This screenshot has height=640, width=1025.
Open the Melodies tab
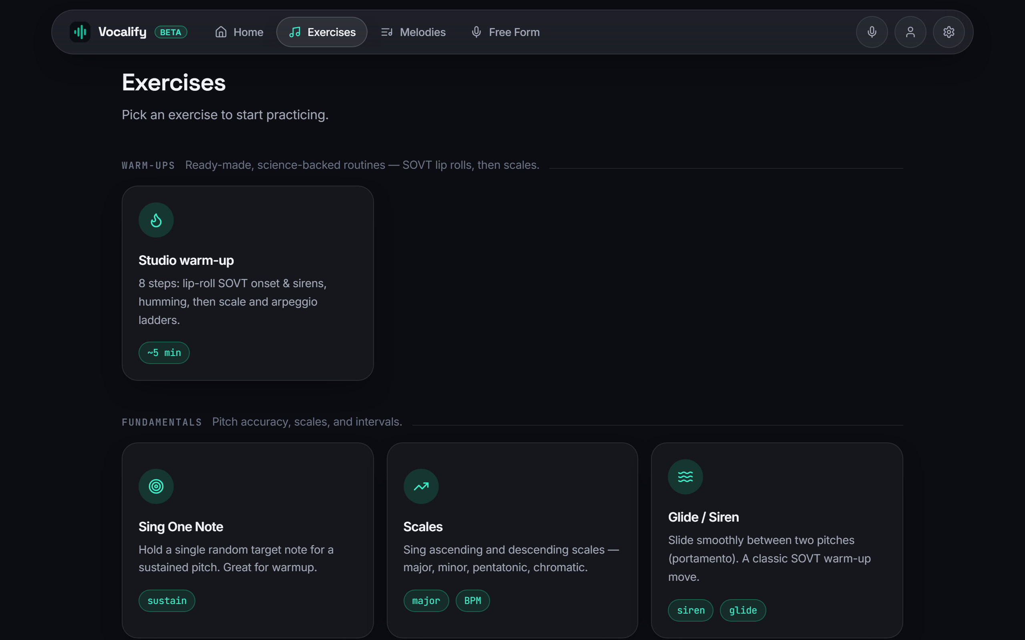coord(413,32)
